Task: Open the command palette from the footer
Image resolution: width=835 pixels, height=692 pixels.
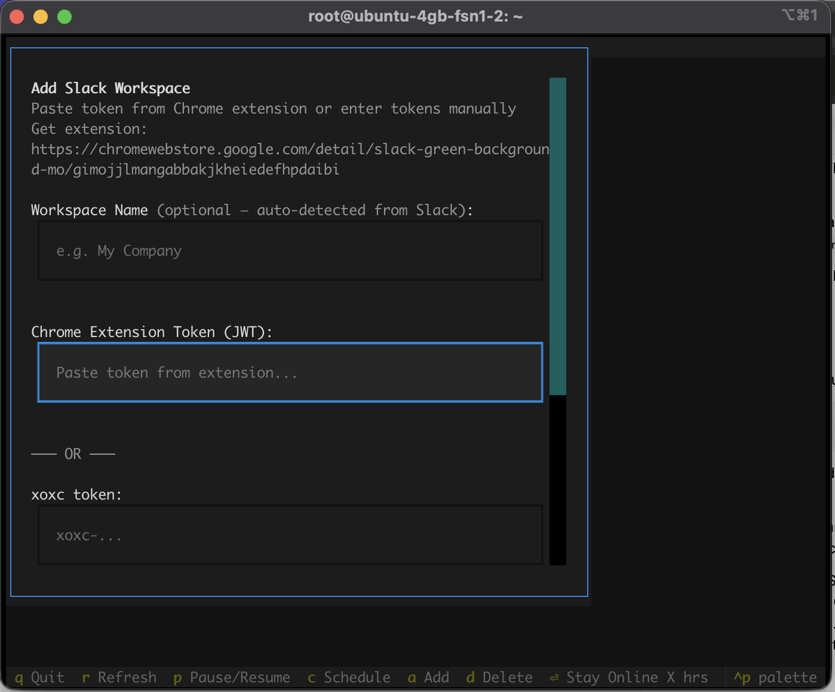Action: (775, 678)
